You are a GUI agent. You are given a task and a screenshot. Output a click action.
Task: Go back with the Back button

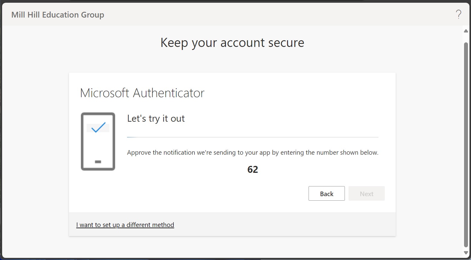click(327, 193)
